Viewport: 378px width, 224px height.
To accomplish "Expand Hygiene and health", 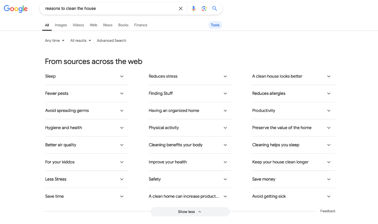I will (x=86, y=128).
